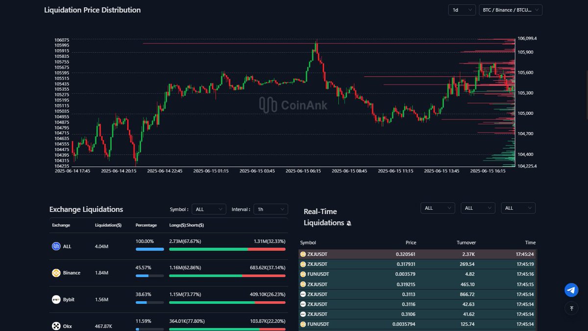
Task: Open the BTC / Binance / BTCU pair dropdown
Action: point(511,10)
